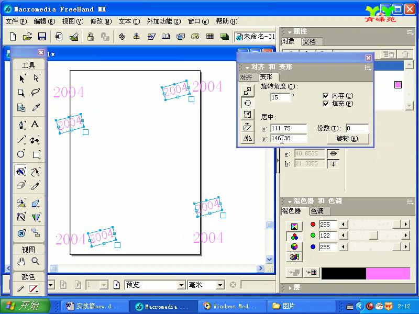Click the 份数(T) copies field
This screenshot has width=419, height=314.
tap(357, 128)
